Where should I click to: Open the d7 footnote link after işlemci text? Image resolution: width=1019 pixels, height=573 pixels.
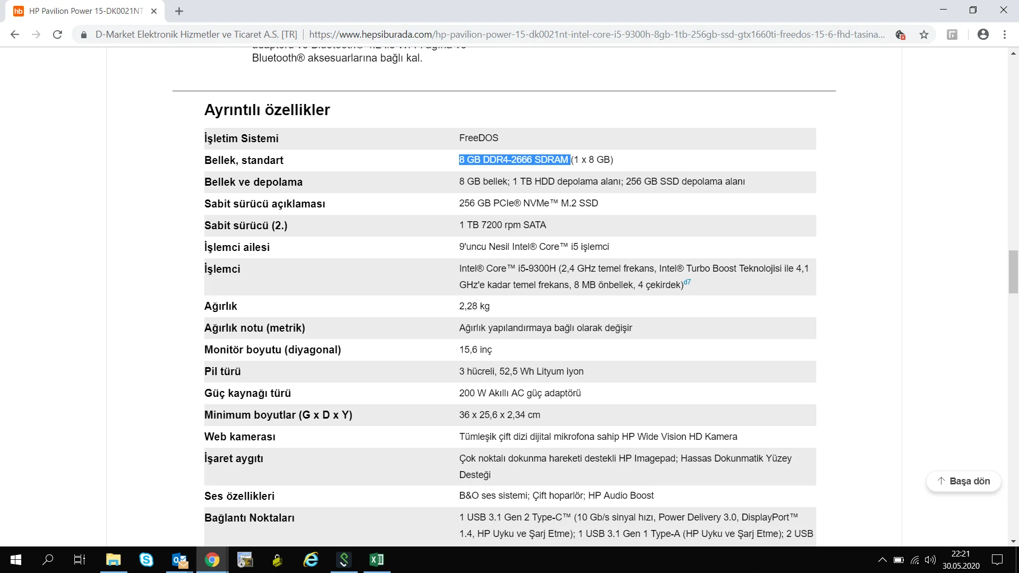click(x=687, y=282)
